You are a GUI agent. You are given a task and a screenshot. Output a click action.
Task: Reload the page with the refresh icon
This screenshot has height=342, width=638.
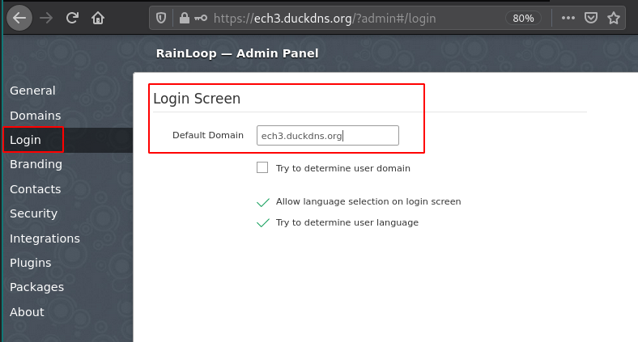click(x=72, y=18)
